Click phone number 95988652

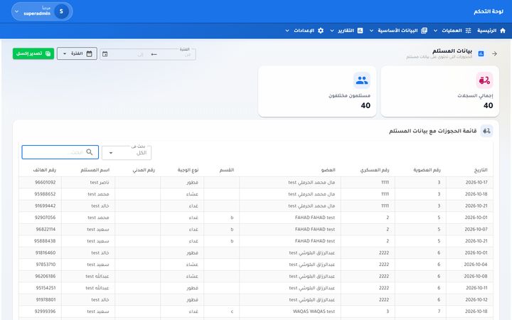pos(45,194)
